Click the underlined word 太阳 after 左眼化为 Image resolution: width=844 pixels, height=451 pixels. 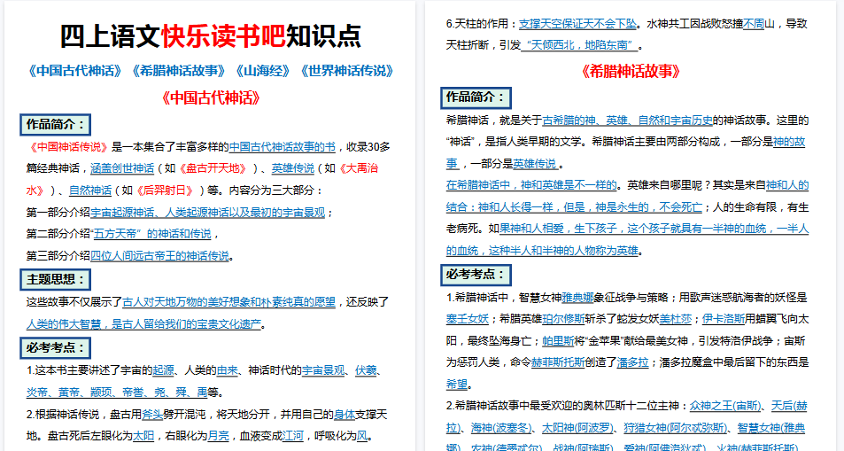143,435
